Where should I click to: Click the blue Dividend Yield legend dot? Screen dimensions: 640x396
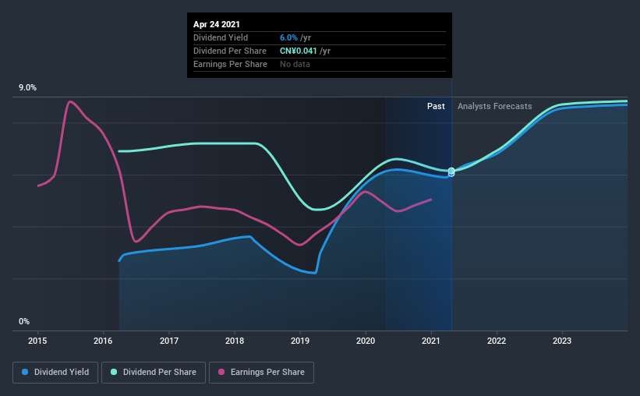point(25,372)
